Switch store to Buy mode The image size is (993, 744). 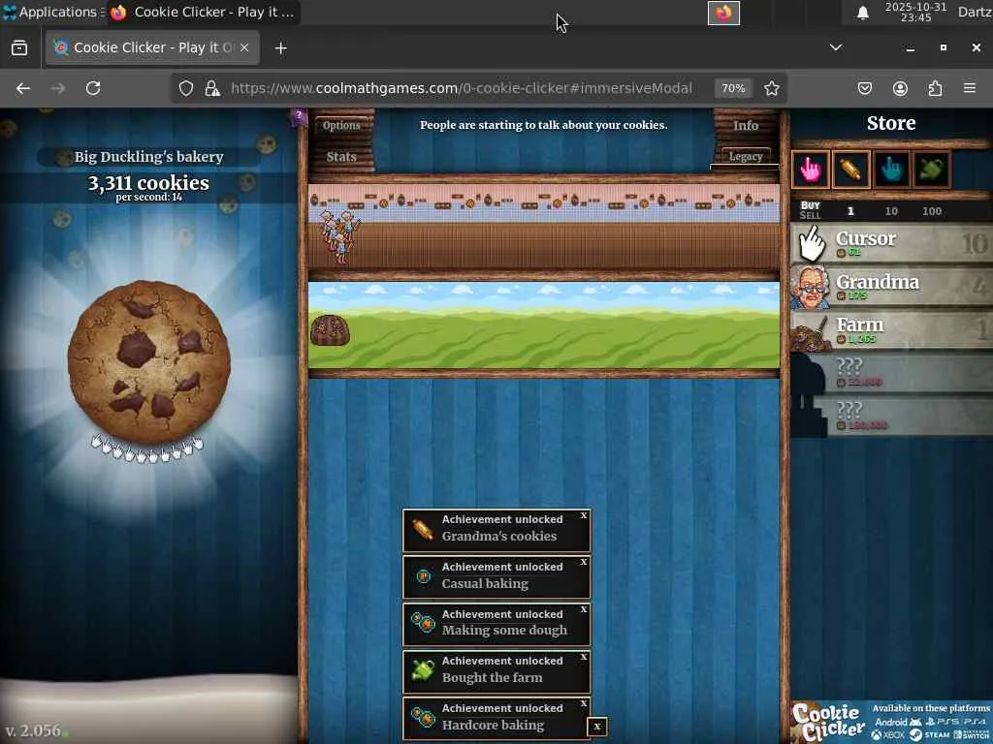(810, 205)
